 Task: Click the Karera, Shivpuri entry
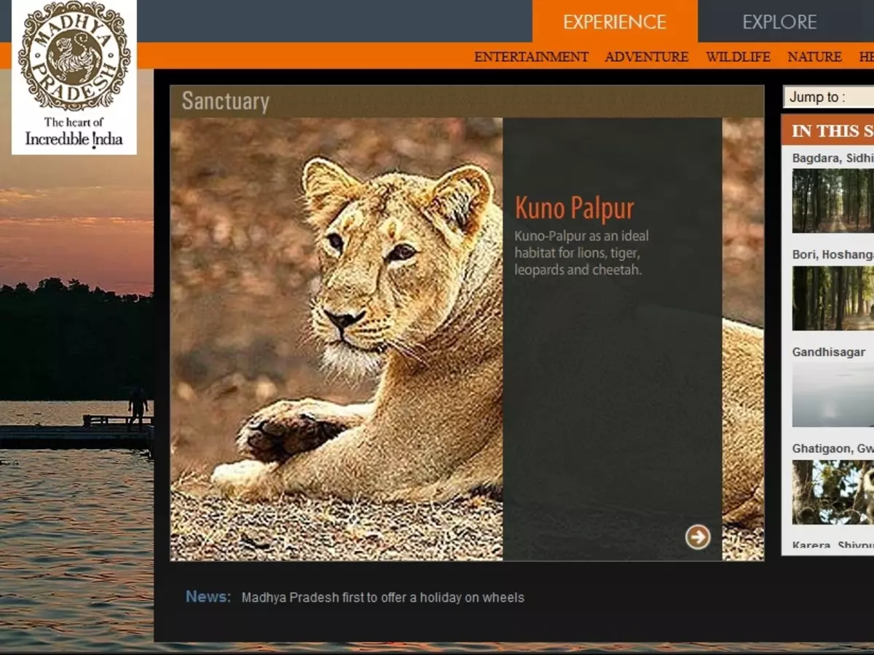pyautogui.click(x=827, y=544)
